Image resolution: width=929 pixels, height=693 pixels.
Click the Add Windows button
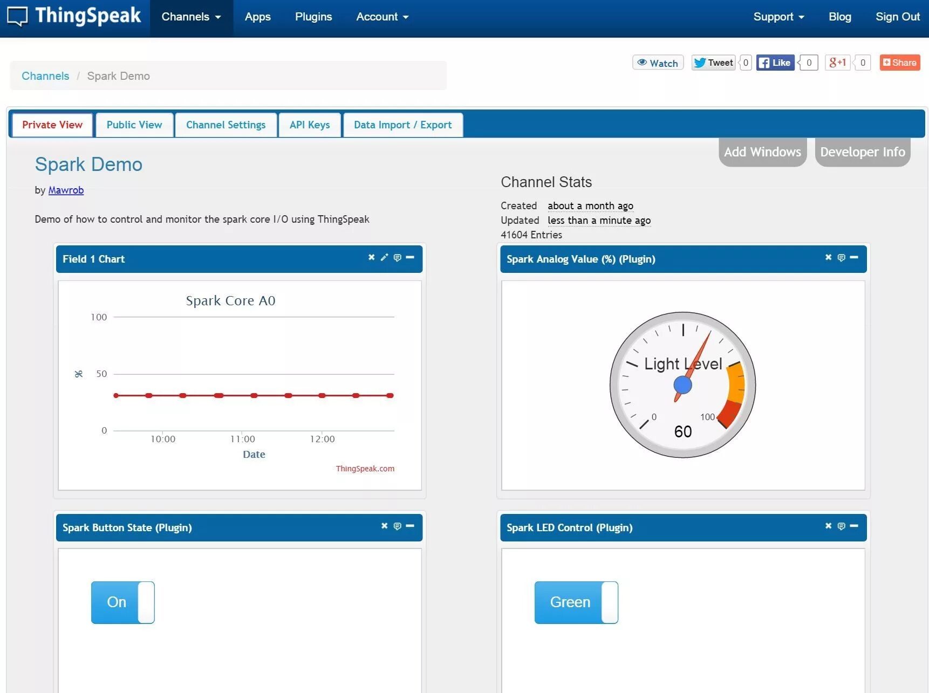(x=762, y=152)
